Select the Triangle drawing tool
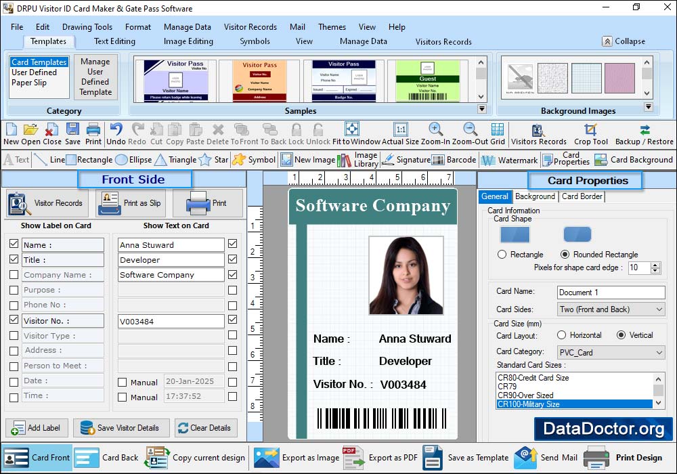Viewport: 677px width, 474px height. tap(175, 160)
